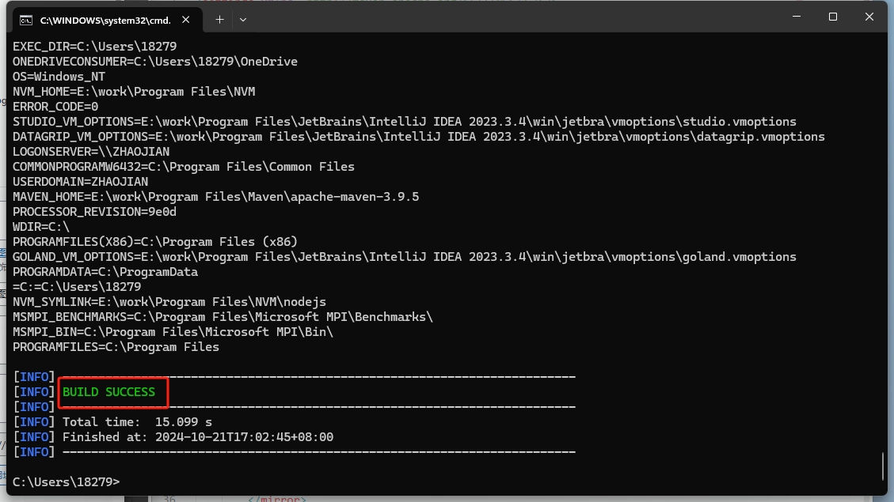Click the first [INFO] tag above BUILD SUCCESS
The height and width of the screenshot is (502, 894).
(x=33, y=377)
